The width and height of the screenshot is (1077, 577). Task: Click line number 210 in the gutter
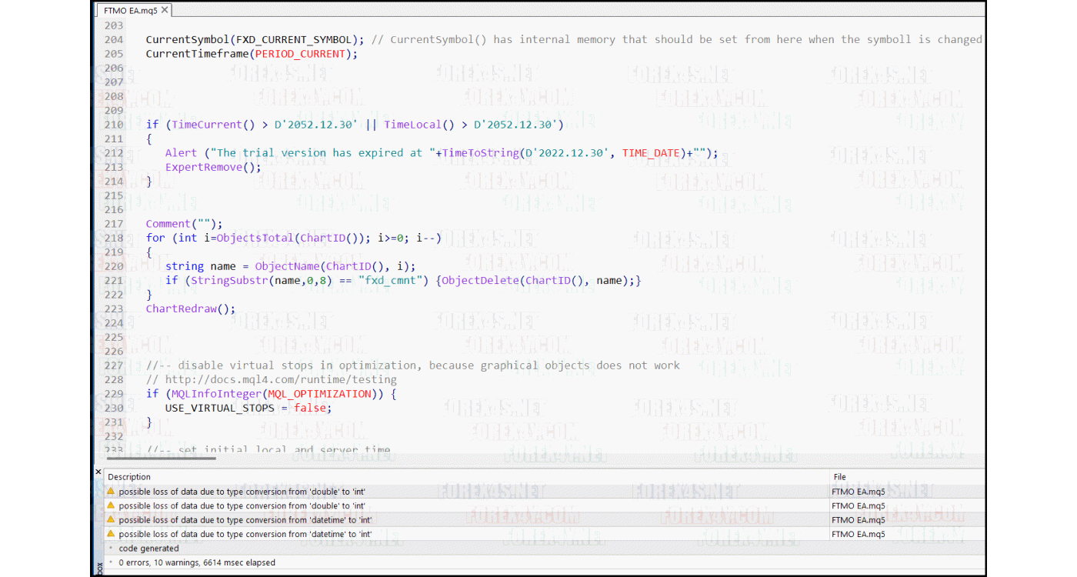[x=113, y=124]
